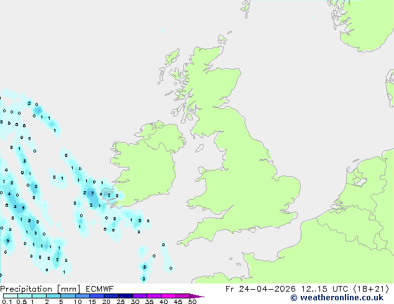The width and height of the screenshot is (394, 304).
Task: Pick the legend swatch starting at 5 mm
Action: click(x=68, y=296)
